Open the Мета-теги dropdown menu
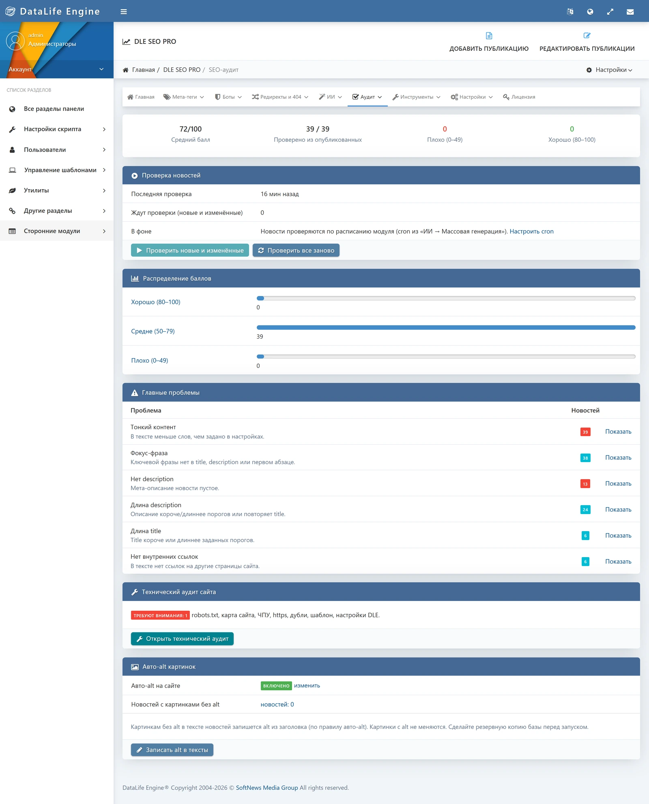649x804 pixels. (184, 97)
